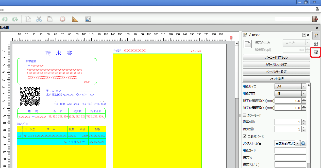321x168 pixels.
Task: Click the undo arrow icon
Action: pyautogui.click(x=5, y=19)
